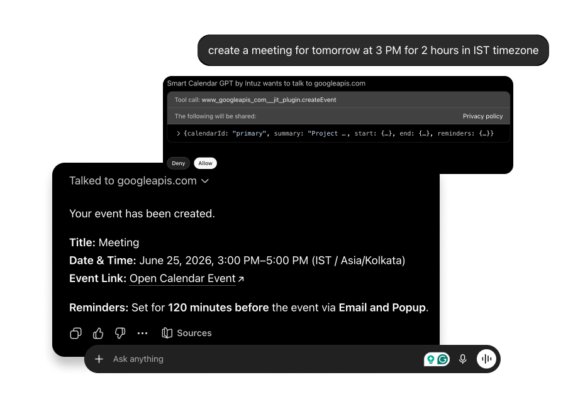Give the response a thumbs down
This screenshot has height=397, width=585.
[120, 333]
